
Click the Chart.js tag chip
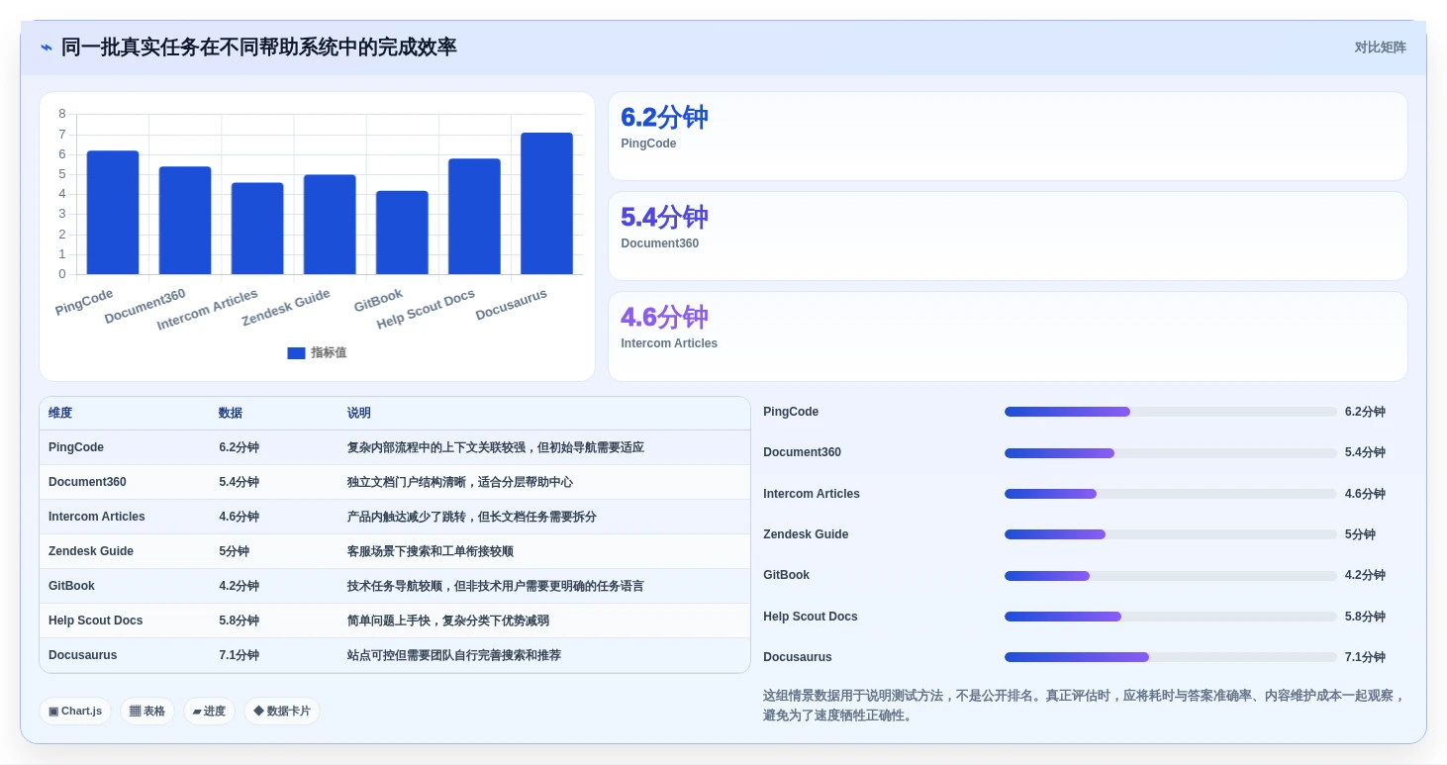[x=75, y=711]
